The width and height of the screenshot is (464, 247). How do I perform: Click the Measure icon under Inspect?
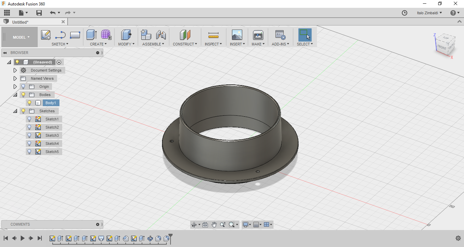tap(213, 35)
